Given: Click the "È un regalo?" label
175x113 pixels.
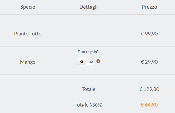Looking at the screenshot, I should click(x=88, y=52).
